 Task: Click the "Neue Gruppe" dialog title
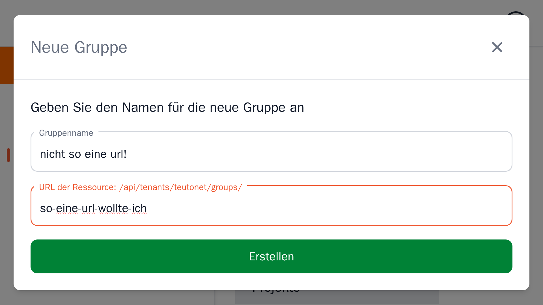(x=79, y=47)
